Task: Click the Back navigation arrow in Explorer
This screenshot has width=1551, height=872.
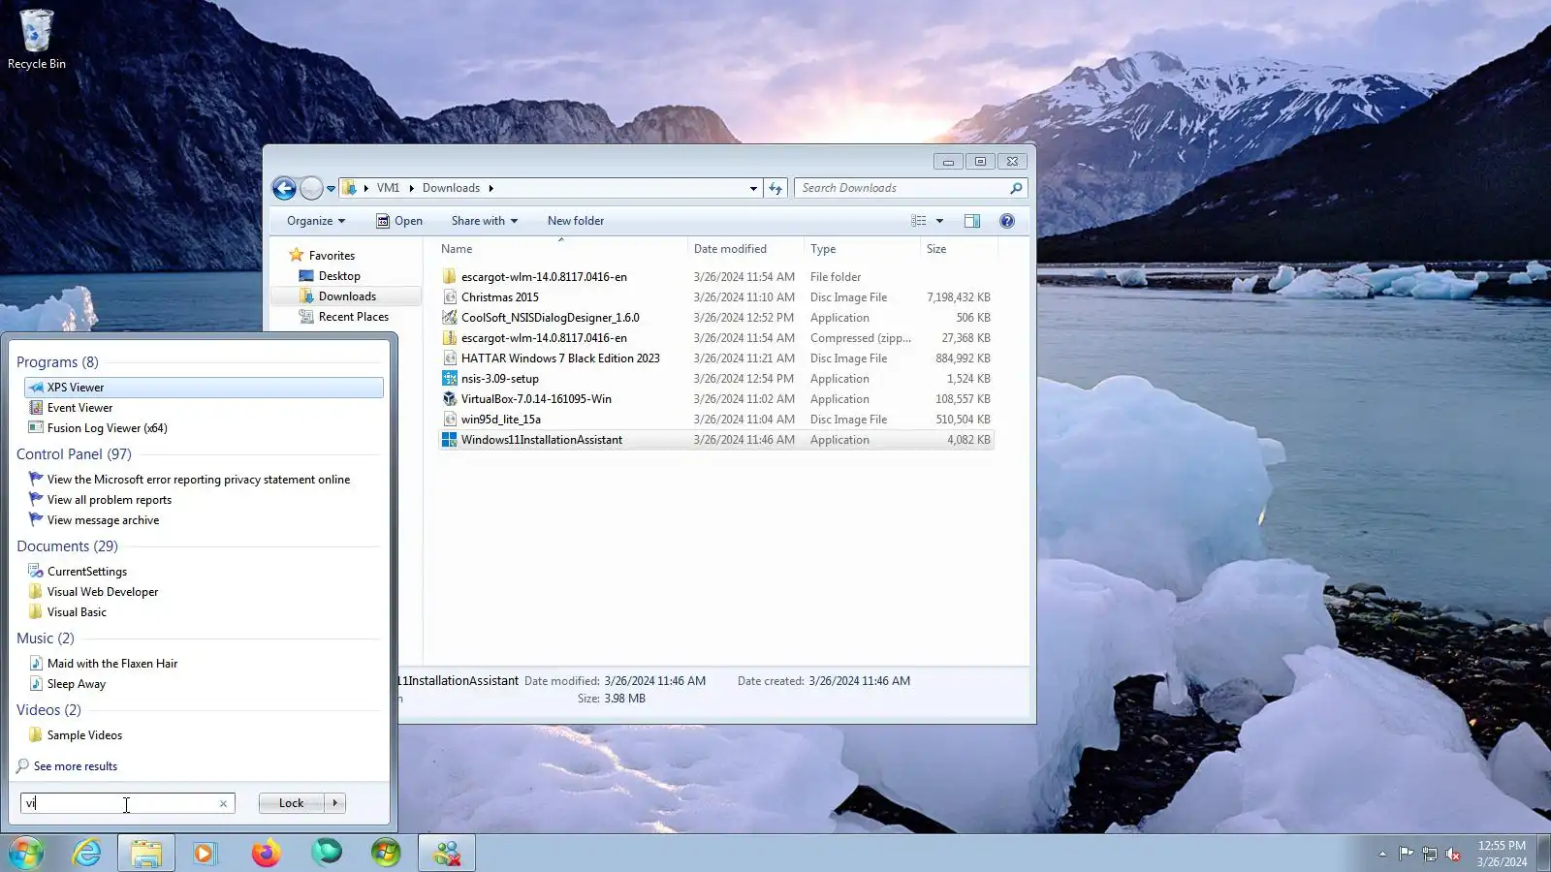Action: point(284,188)
